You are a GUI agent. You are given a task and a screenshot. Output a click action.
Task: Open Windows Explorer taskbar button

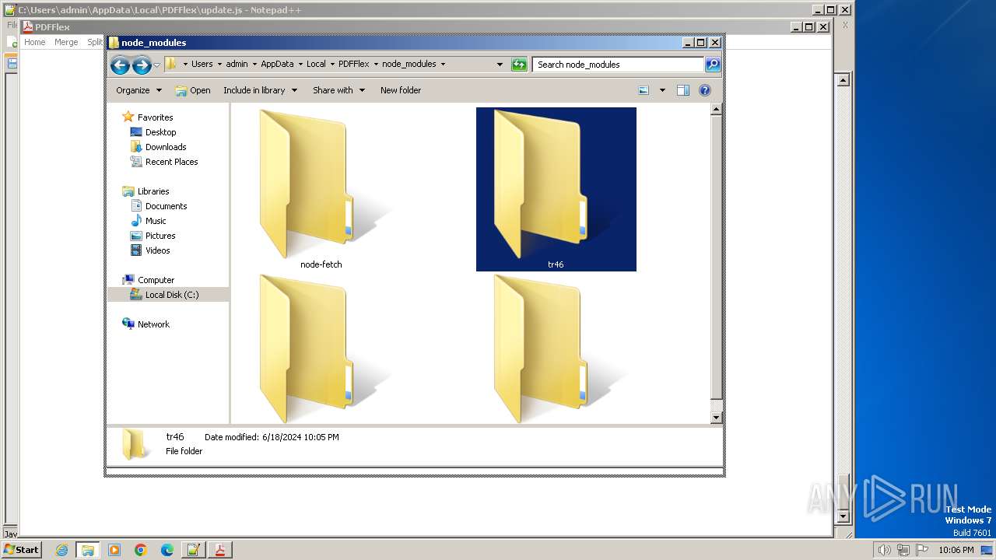(x=88, y=550)
